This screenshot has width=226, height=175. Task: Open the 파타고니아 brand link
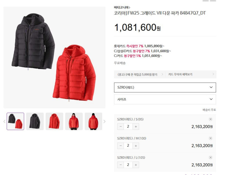click(122, 7)
